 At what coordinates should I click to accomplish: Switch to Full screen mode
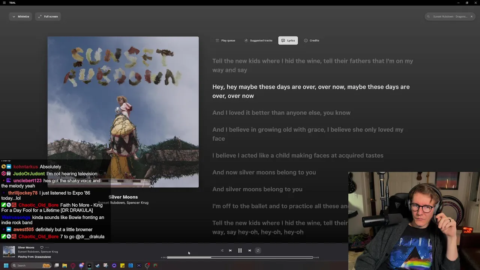[48, 16]
